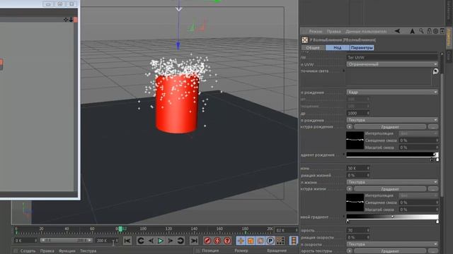Click the new attribute manager icon
The height and width of the screenshot is (254, 453).
point(442,31)
